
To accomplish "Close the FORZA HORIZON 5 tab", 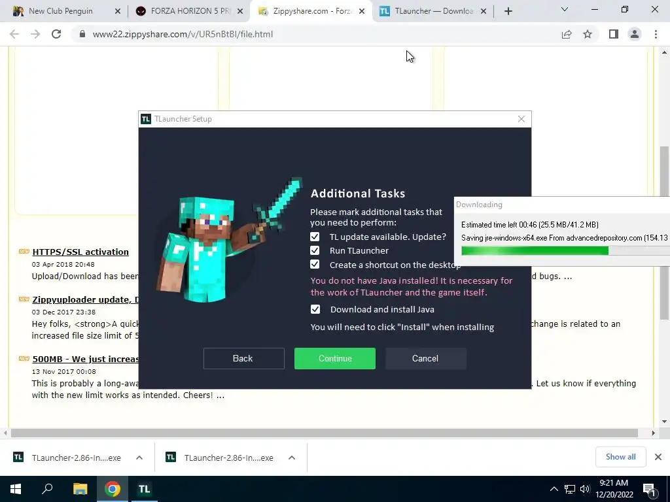I will 240,12.
